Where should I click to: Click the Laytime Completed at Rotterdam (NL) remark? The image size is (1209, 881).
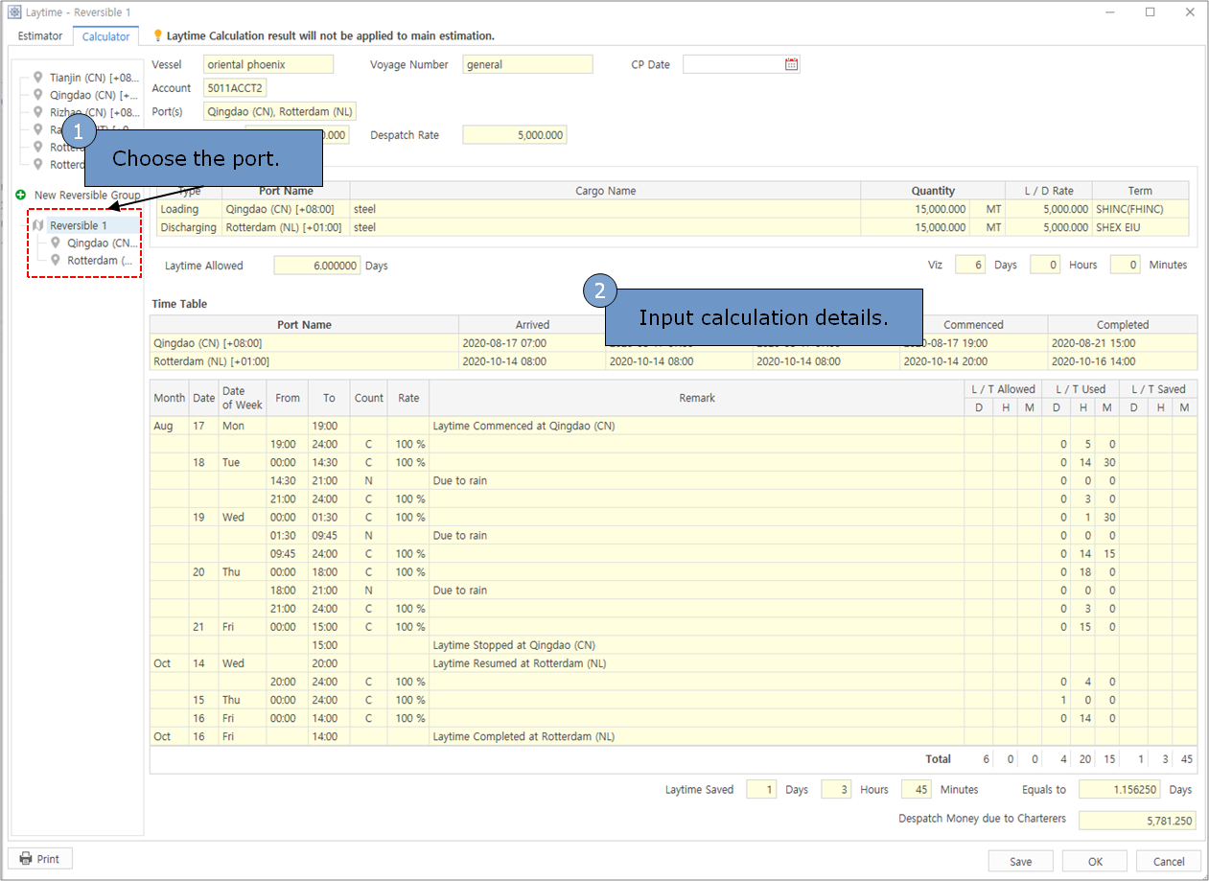coord(697,736)
